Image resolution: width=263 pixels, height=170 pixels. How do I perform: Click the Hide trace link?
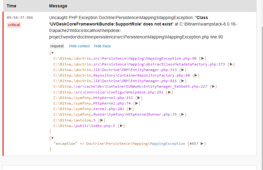coord(102,46)
